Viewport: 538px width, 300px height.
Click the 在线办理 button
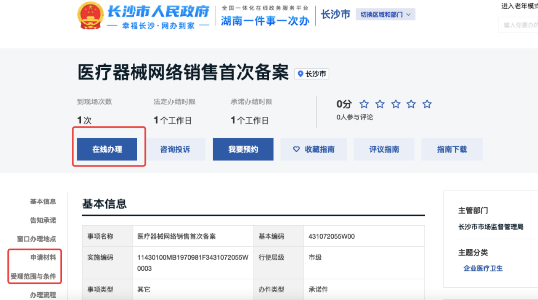click(x=108, y=149)
